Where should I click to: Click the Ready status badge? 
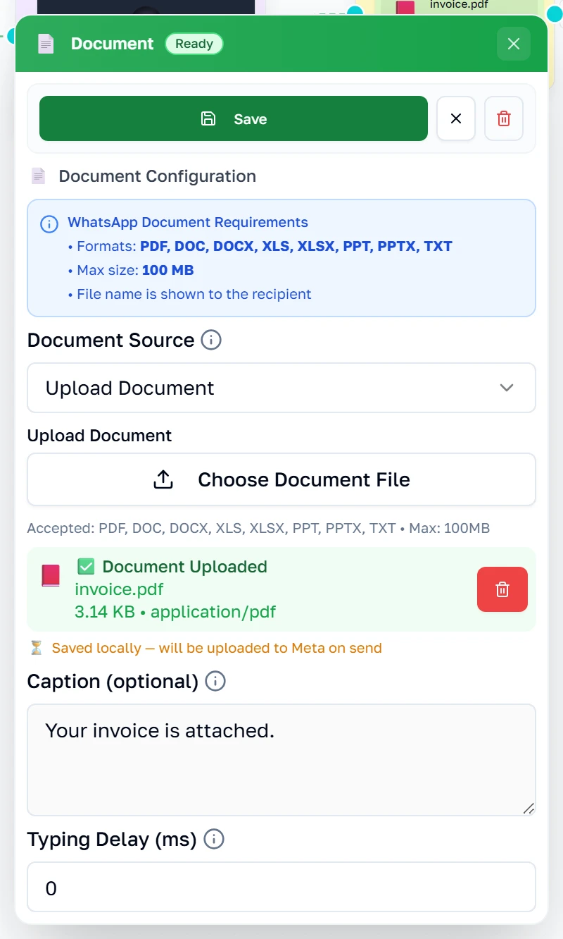(x=194, y=44)
